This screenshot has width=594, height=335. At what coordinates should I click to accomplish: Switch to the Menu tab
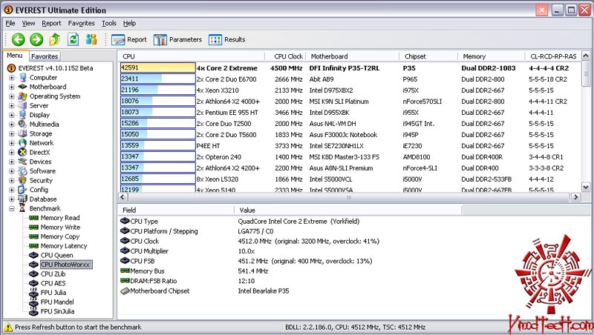click(x=15, y=56)
